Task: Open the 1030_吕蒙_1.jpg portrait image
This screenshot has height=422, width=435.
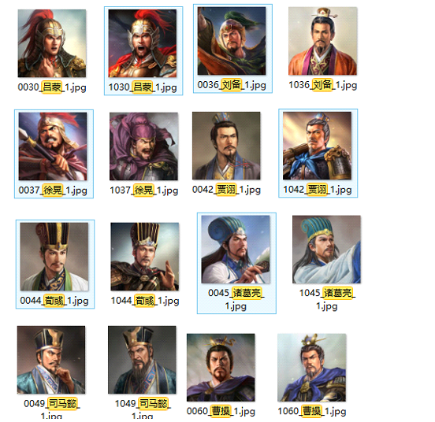Action: [x=143, y=43]
